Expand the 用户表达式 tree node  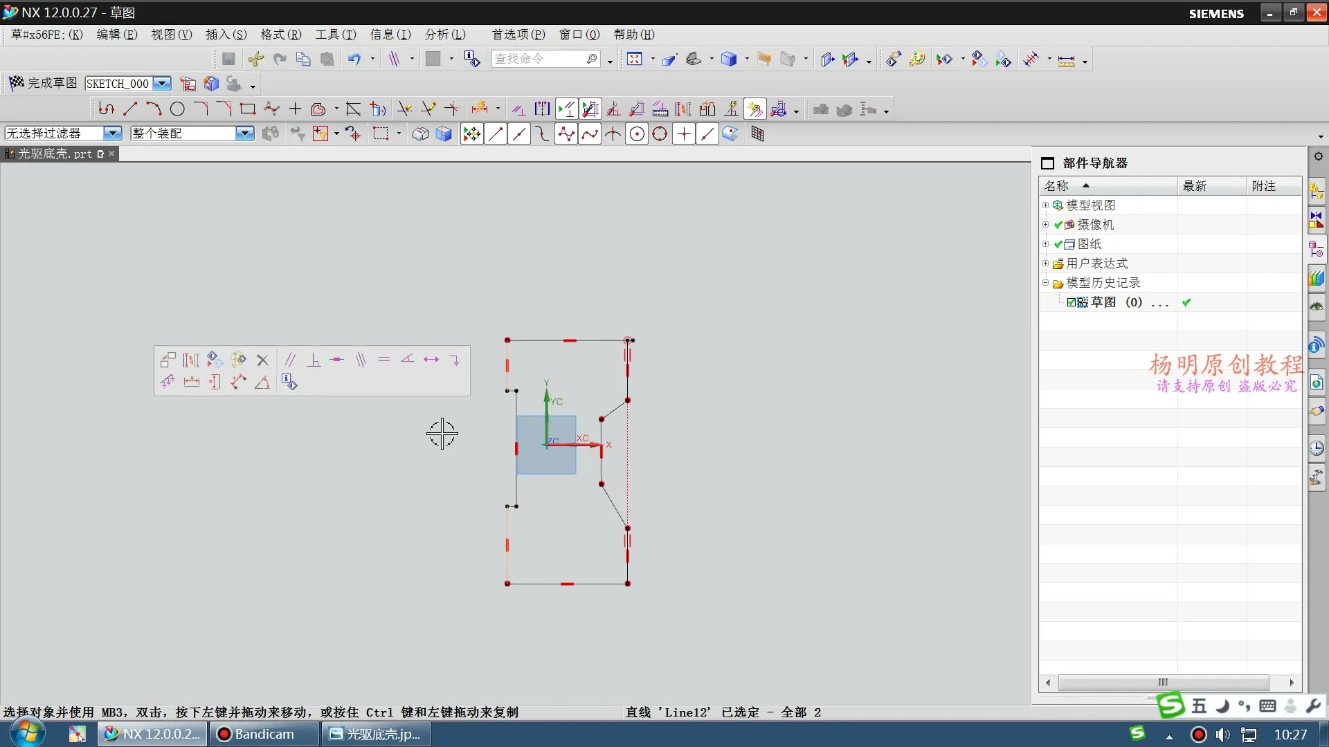point(1045,264)
